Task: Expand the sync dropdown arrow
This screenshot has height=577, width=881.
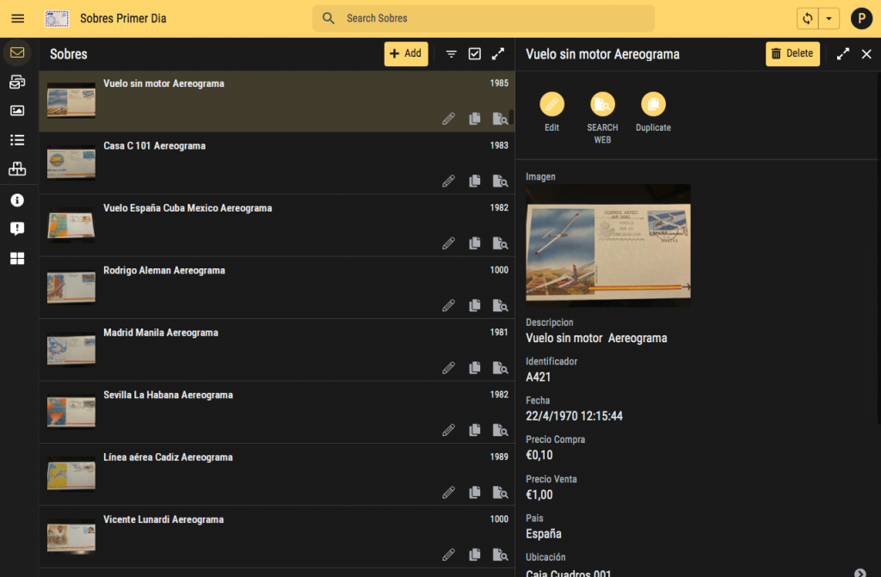Action: coord(829,18)
